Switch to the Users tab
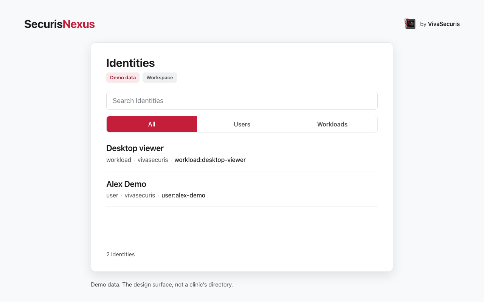The width and height of the screenshot is (484, 302). pos(242,124)
